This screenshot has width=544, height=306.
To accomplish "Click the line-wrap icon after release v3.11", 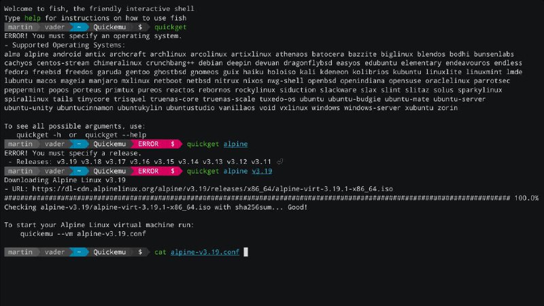I will (x=279, y=162).
